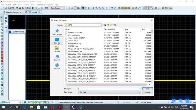Open the Top Silk layer selector dropdown
196x110 pixels.
19,102
